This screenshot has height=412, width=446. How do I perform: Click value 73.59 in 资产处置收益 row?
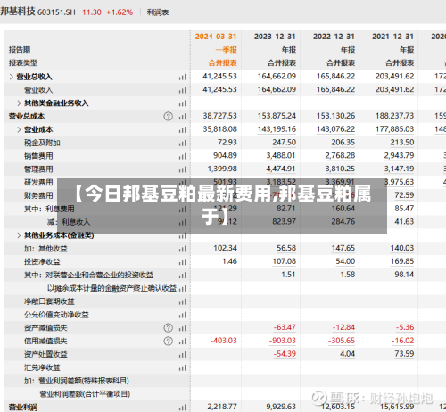404,354
